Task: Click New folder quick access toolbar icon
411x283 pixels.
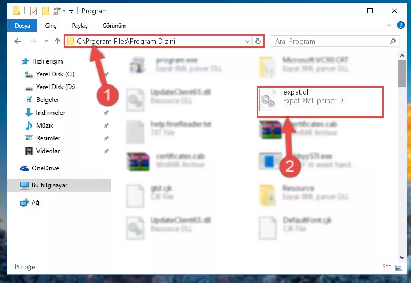Action: pyautogui.click(x=45, y=11)
